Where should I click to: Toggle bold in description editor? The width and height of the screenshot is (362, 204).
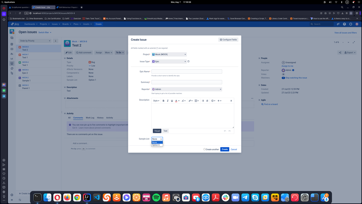163,101
